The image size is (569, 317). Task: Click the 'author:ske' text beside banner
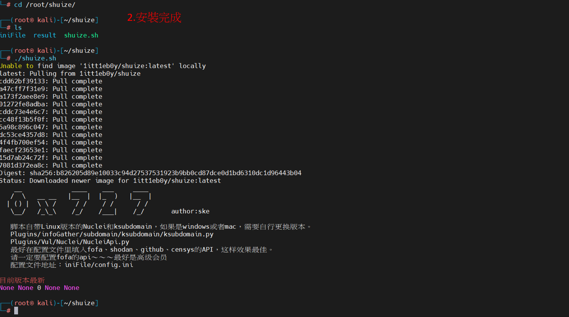click(x=190, y=211)
